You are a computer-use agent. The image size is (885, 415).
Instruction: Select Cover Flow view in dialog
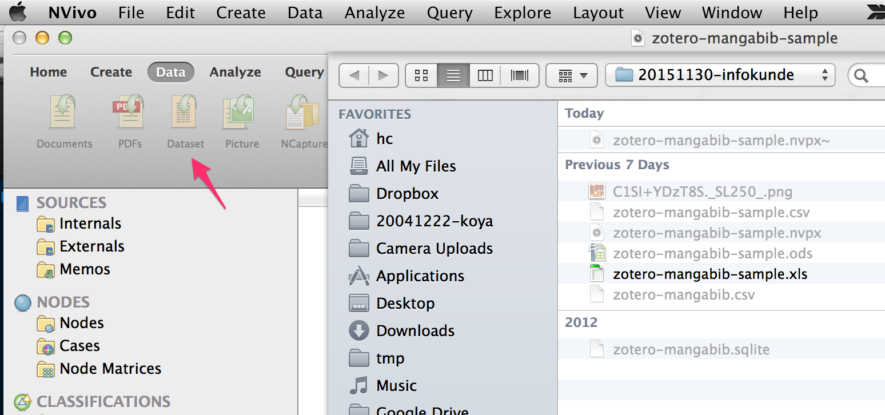click(x=520, y=75)
